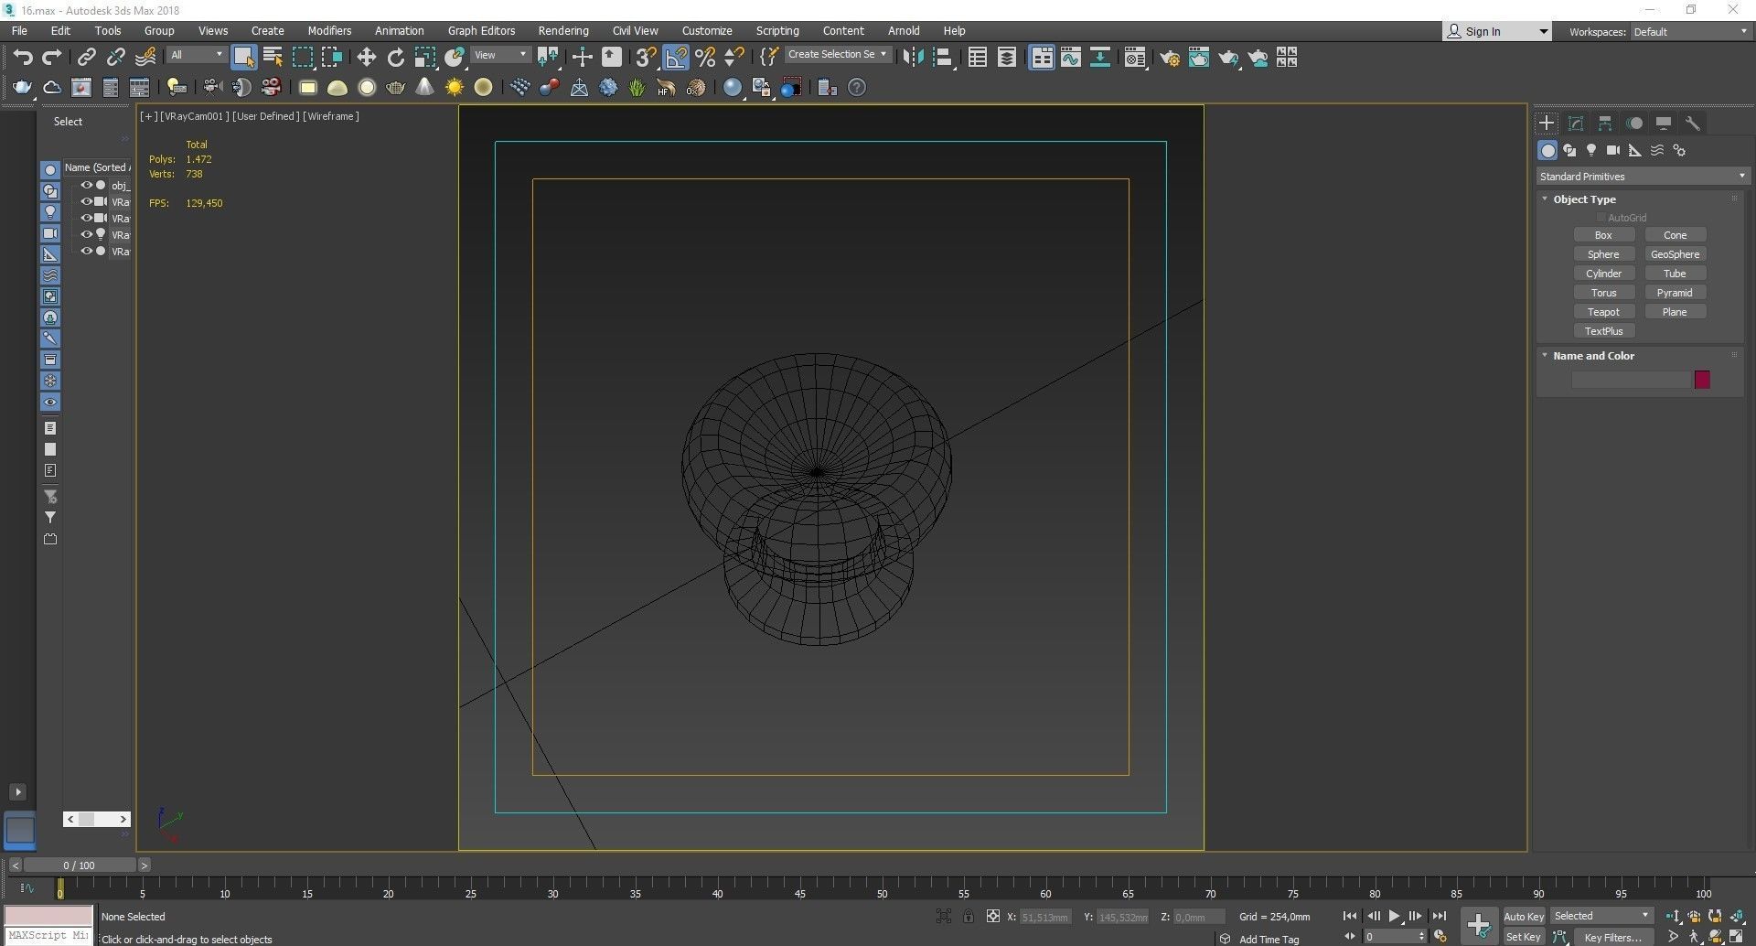Viewport: 1756px width, 946px height.
Task: Select the Move tool
Action: tap(366, 58)
